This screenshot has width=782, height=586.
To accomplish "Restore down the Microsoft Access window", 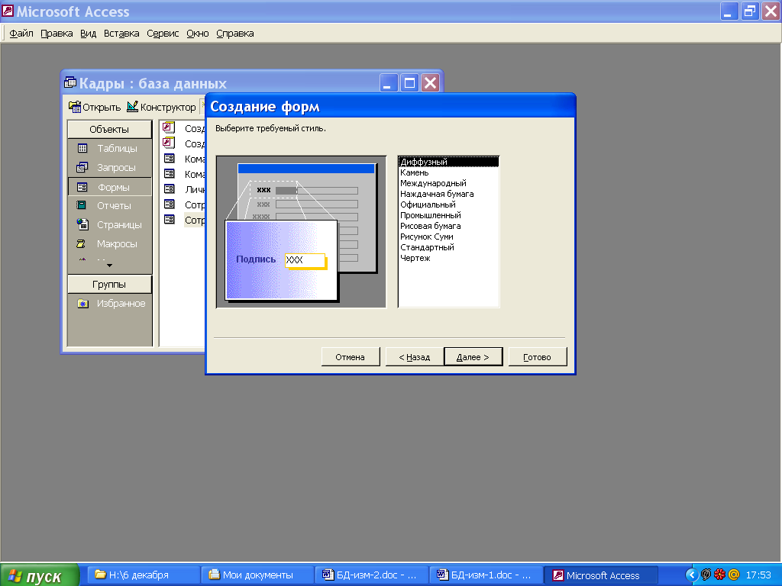I will coord(750,11).
